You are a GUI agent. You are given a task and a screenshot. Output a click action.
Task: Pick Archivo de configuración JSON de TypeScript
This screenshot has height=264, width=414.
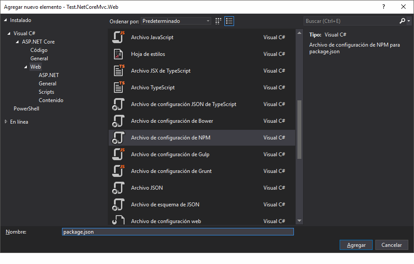[x=183, y=104]
